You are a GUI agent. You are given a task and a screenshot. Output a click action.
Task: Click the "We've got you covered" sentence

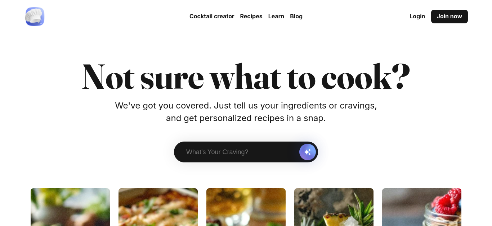pos(163,106)
